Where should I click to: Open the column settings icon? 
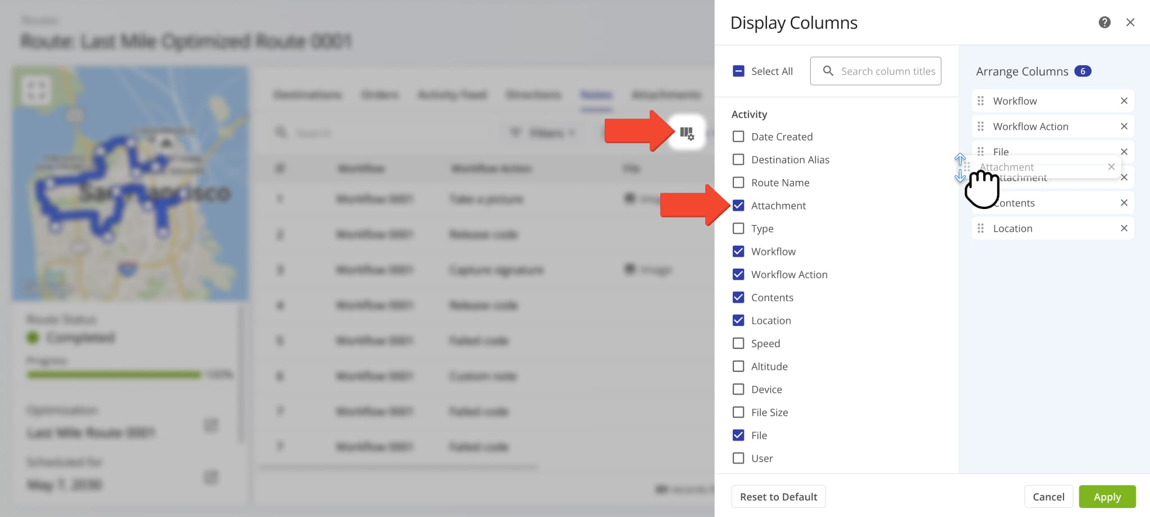(687, 133)
